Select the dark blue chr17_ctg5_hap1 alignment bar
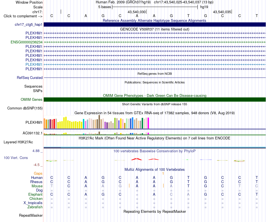Viewport: 266px width, 222px height. point(155,25)
